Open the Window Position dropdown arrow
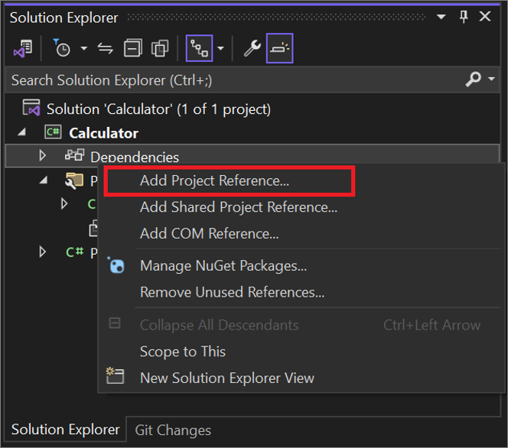The image size is (508, 448). (x=441, y=17)
